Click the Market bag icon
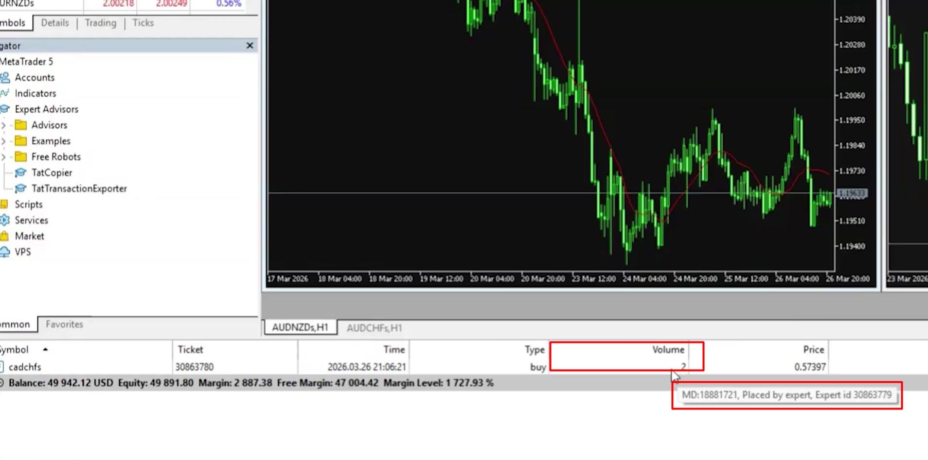 click(4, 236)
